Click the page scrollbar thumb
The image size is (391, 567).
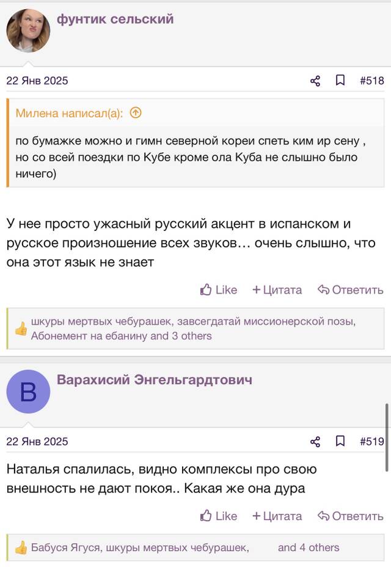[387, 437]
